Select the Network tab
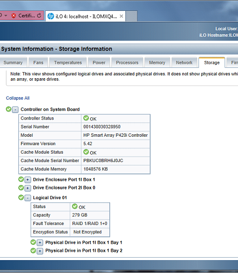This screenshot has height=273, width=238. tap(184, 62)
